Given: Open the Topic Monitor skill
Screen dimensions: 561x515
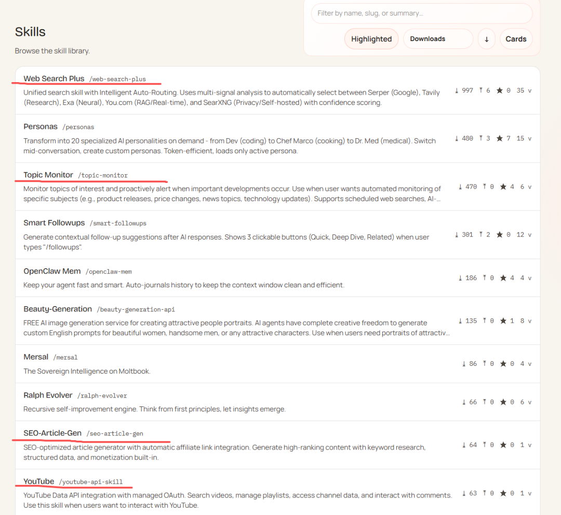Looking at the screenshot, I should pos(47,175).
